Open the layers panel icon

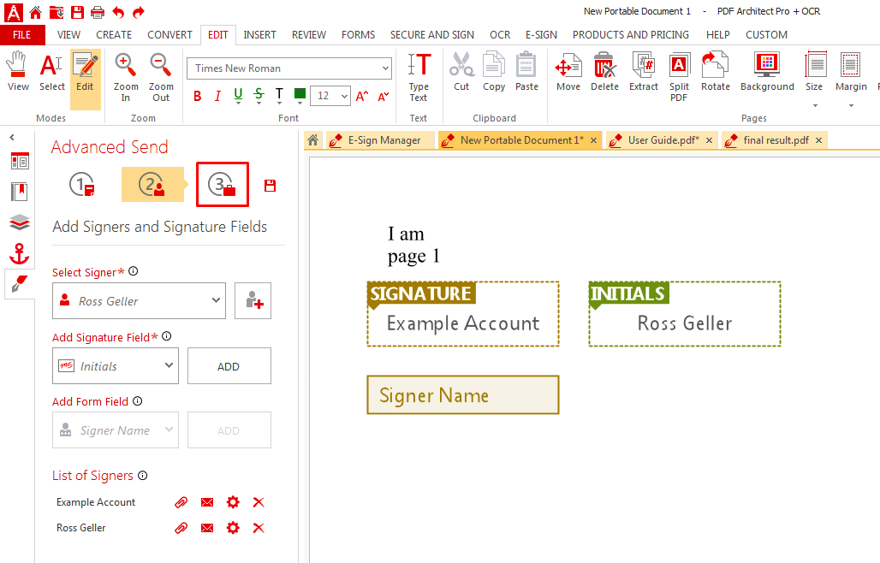pyautogui.click(x=20, y=222)
